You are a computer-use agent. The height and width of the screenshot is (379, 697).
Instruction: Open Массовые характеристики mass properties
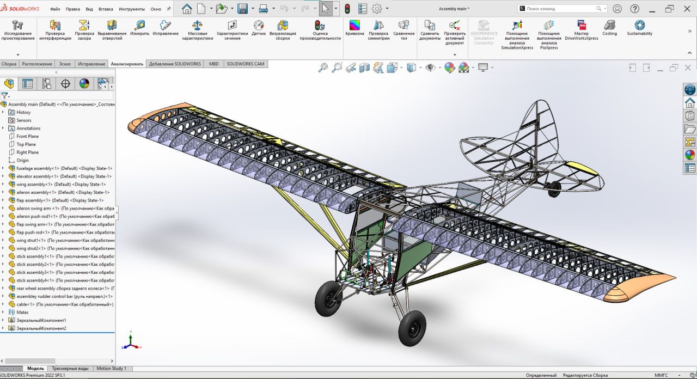[197, 30]
